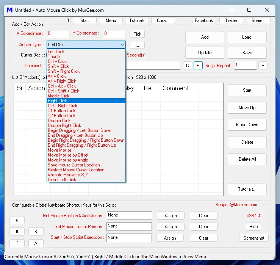Choose Move Mouse option
This screenshot has height=265, width=280.
pos(86,150)
